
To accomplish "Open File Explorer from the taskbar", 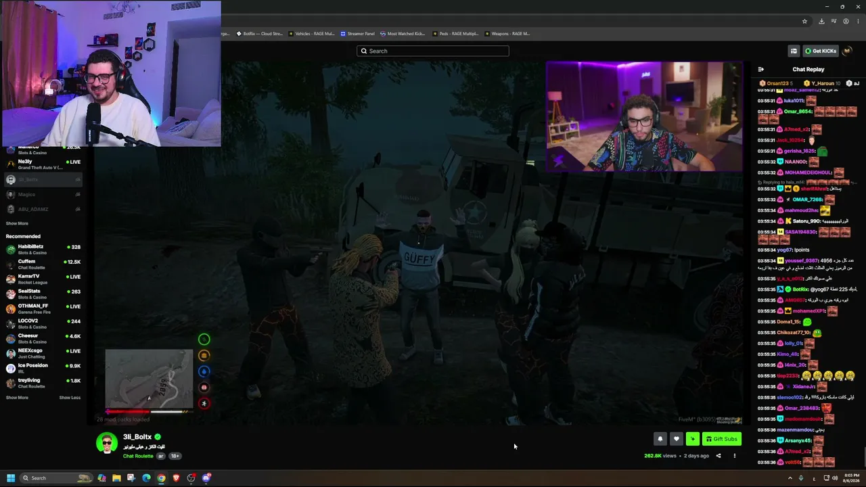I will click(116, 478).
